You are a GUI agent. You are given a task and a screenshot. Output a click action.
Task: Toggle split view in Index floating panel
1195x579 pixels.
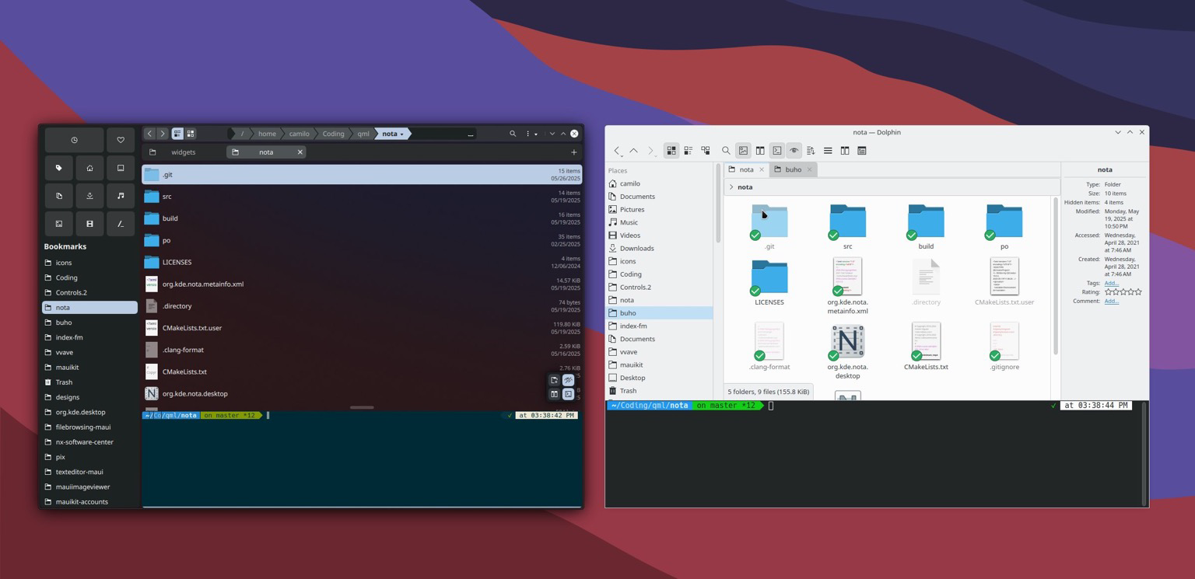554,394
